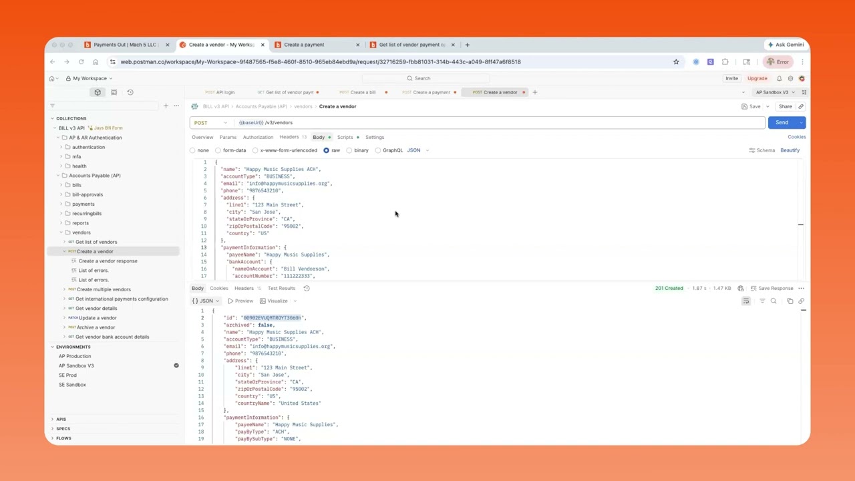Open the History view in sidebar
Viewport: 855px width, 481px height.
pos(130,92)
